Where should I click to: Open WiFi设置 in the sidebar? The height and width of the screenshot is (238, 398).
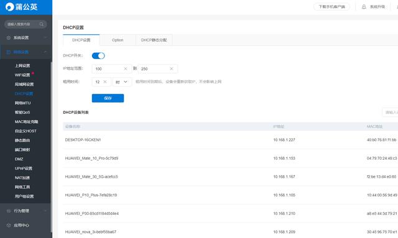(22, 75)
